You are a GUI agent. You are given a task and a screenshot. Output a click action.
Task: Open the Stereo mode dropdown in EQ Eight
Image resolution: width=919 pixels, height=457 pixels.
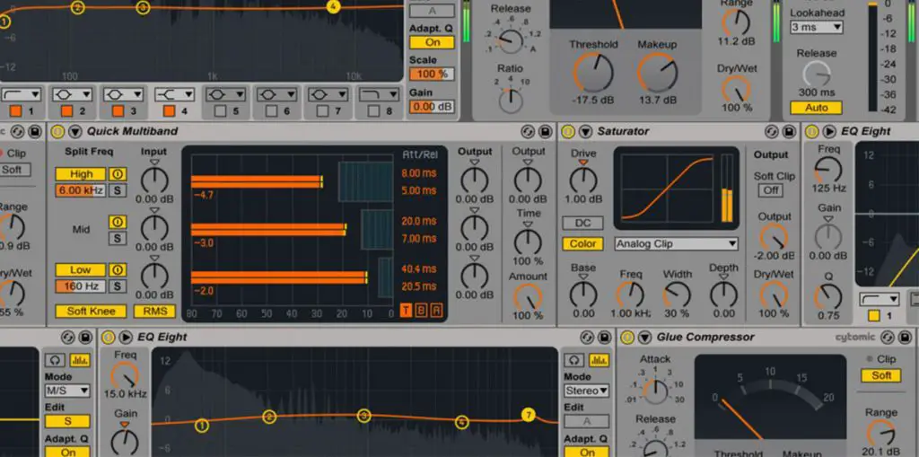(x=587, y=391)
